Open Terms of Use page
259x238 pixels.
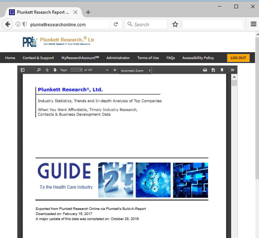click(148, 58)
